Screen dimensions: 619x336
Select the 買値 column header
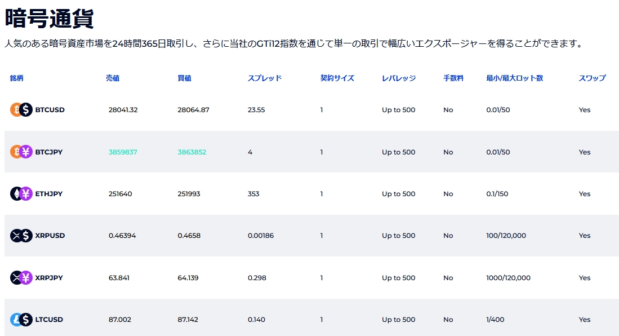point(184,78)
